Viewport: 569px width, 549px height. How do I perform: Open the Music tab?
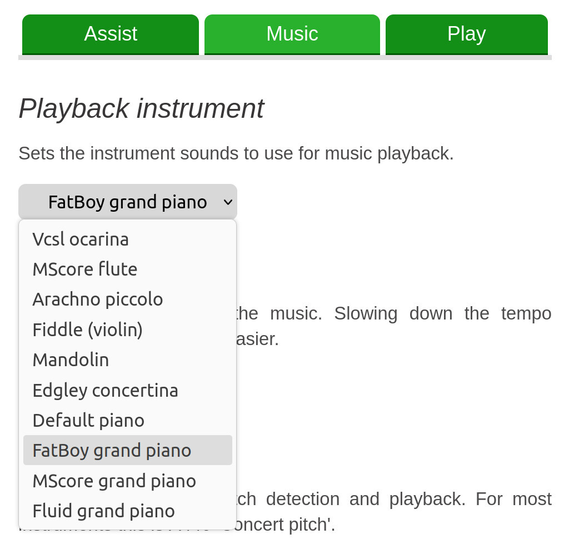(292, 34)
